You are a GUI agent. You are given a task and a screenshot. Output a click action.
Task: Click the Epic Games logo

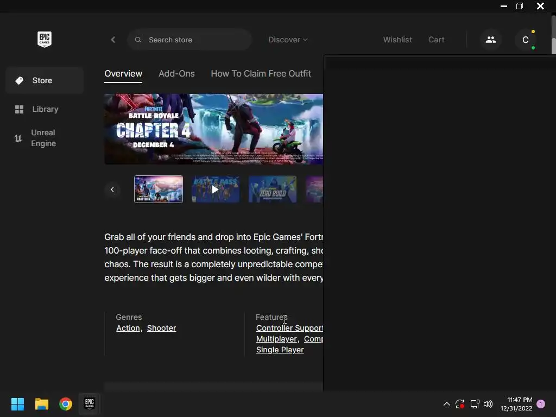[45, 39]
